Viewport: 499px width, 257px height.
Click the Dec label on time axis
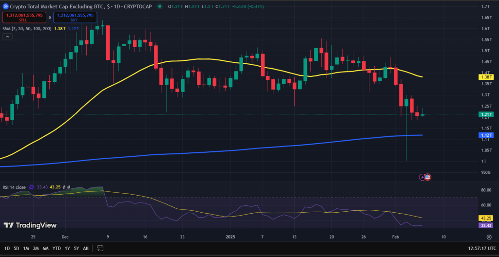click(x=65, y=237)
